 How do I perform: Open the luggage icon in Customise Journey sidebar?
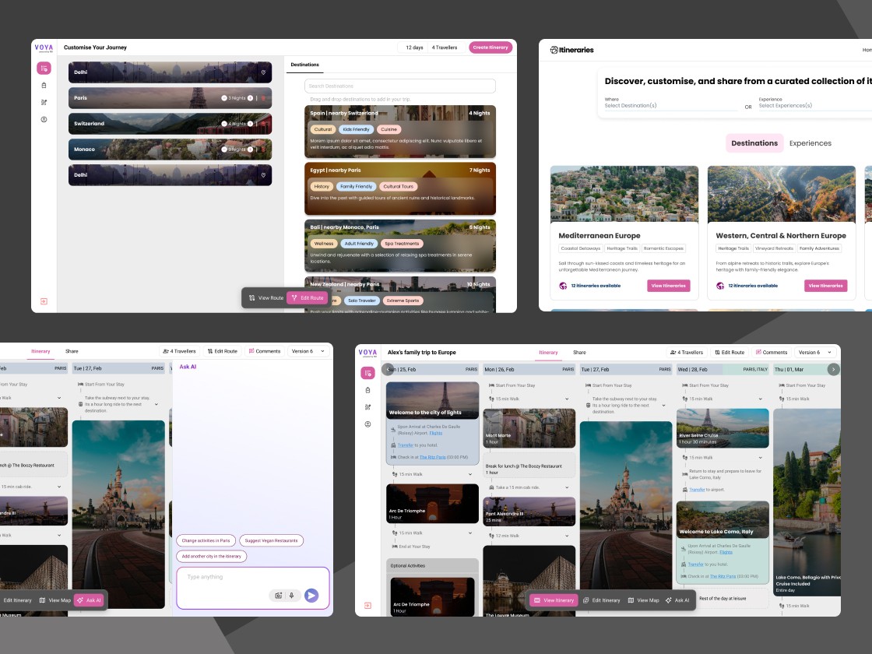[44, 86]
